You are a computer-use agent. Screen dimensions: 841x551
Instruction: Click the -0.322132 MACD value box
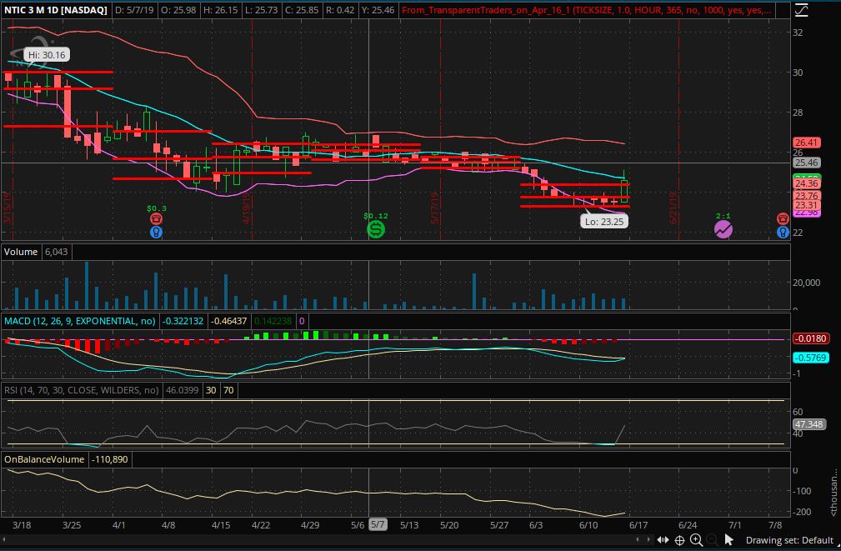click(x=183, y=321)
